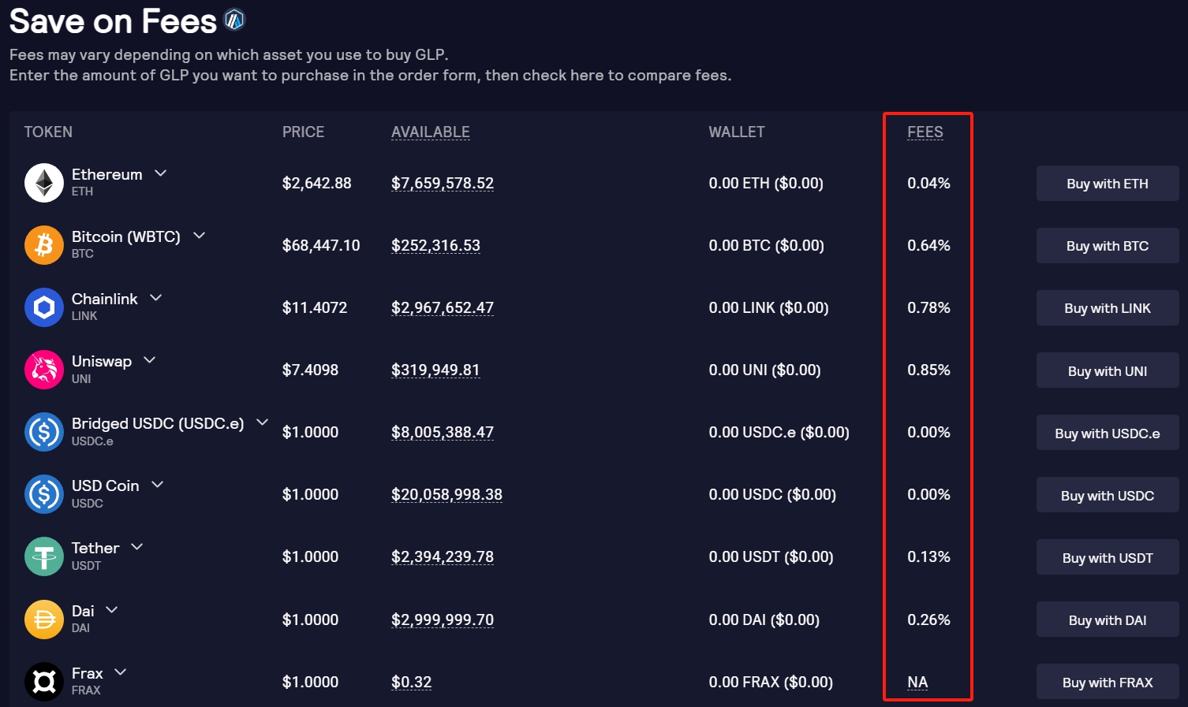Click the Uniswap unicorn icon

[x=44, y=370]
